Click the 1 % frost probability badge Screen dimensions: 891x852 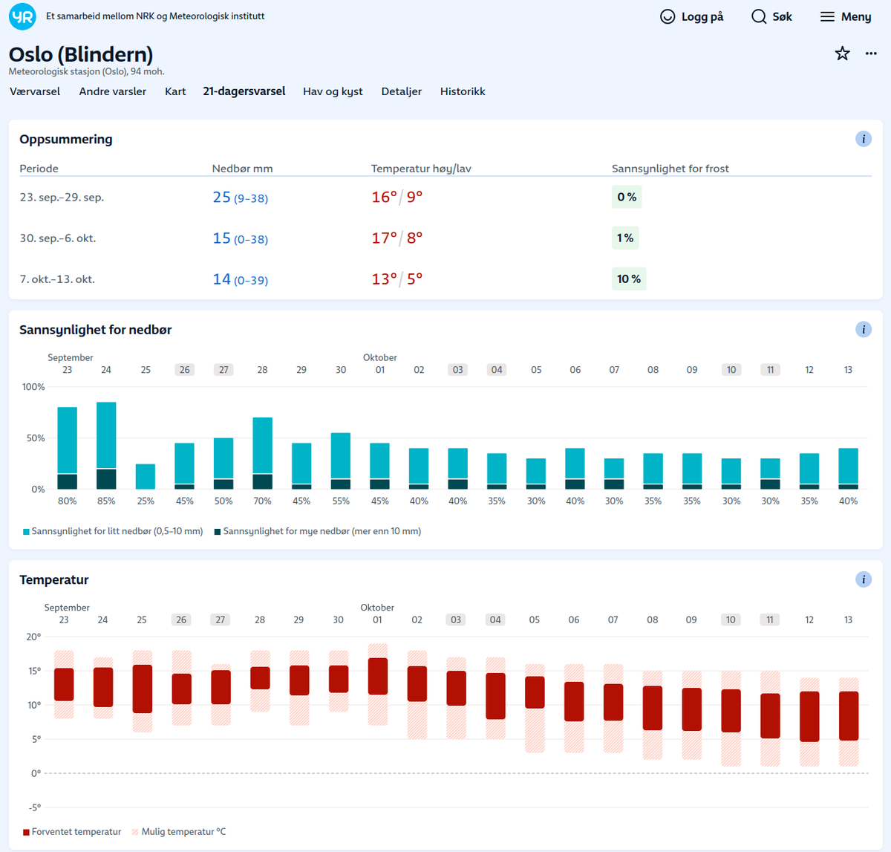point(625,238)
